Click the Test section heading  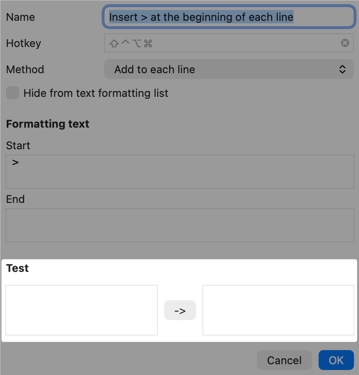click(17, 268)
